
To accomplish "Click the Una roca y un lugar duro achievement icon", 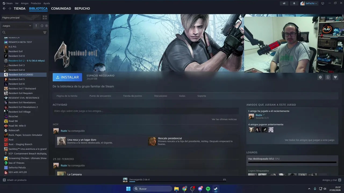I will [61, 141].
